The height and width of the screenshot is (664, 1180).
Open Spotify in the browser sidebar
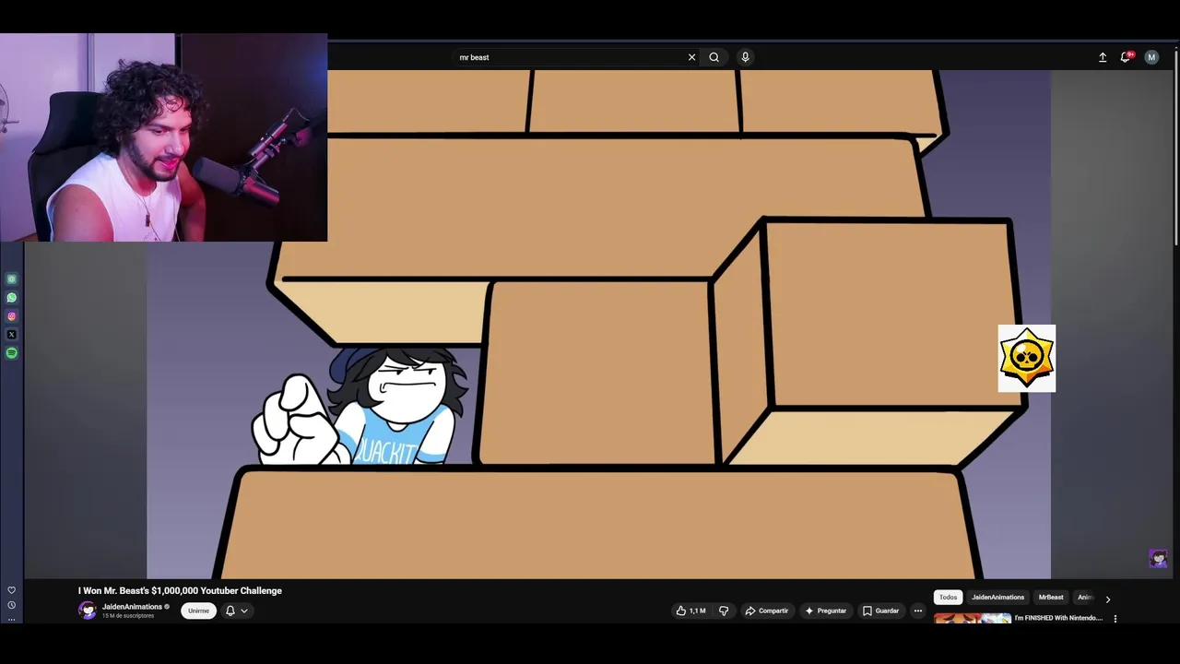coord(12,353)
